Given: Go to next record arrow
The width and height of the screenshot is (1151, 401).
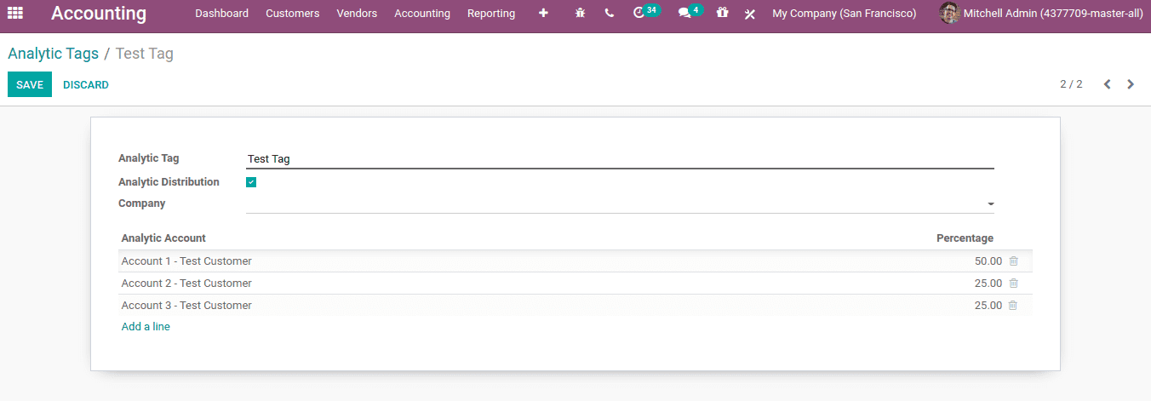Looking at the screenshot, I should [x=1131, y=84].
